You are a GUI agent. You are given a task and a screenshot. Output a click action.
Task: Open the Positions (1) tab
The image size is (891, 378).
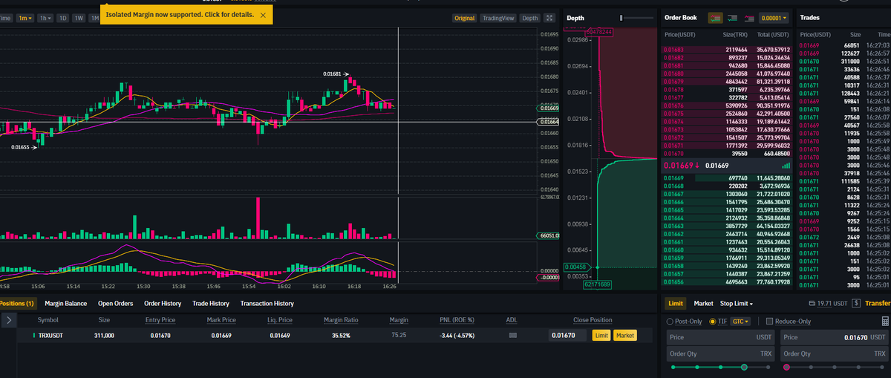(17, 303)
